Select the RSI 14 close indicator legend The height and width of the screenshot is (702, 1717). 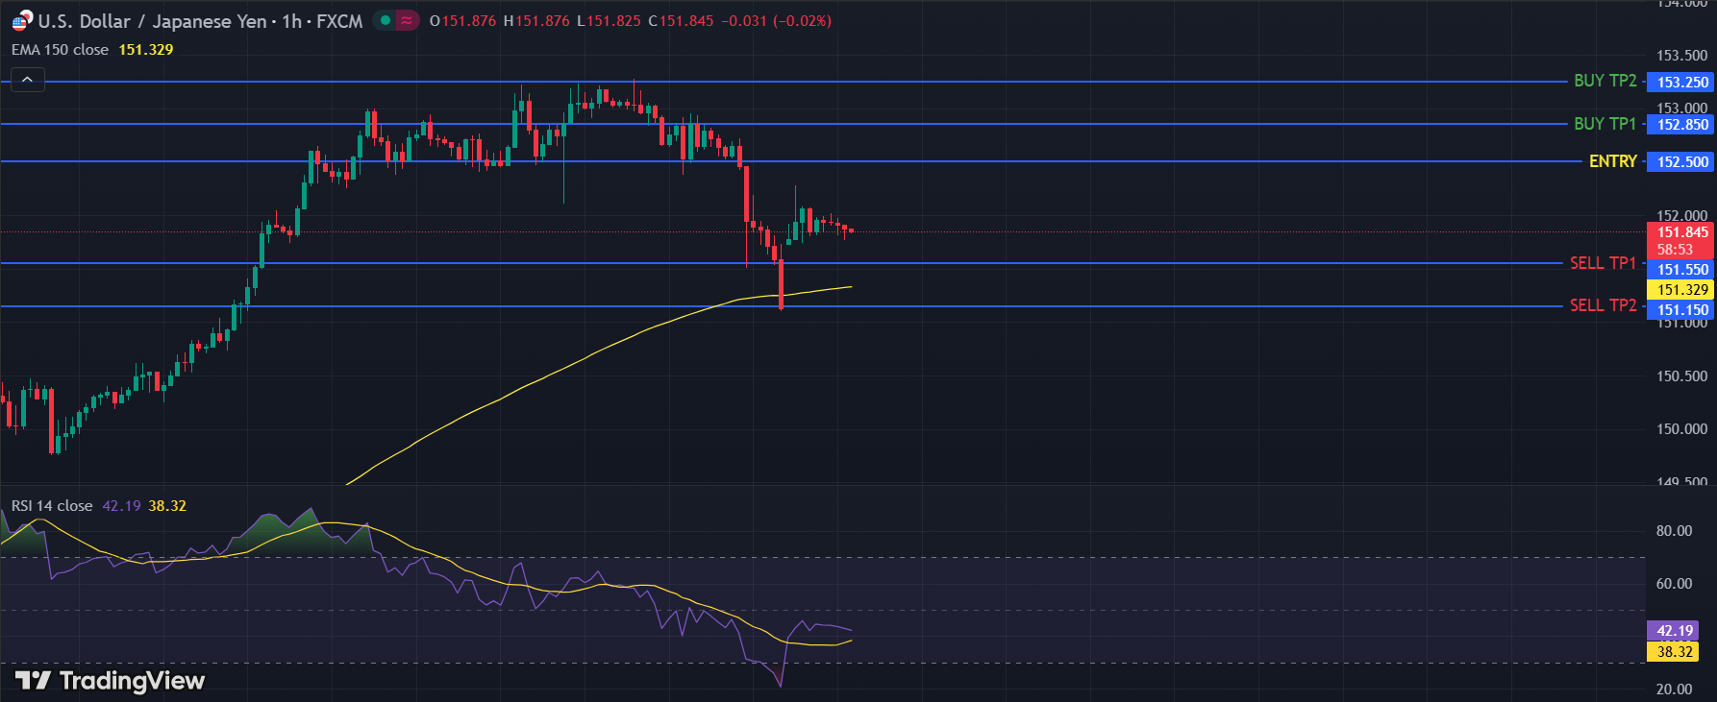52,506
